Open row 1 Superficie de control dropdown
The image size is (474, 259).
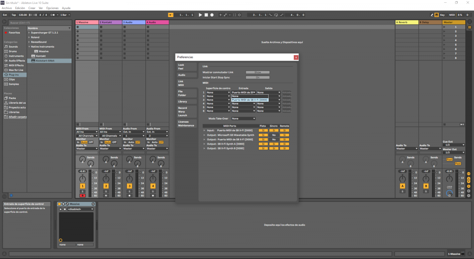tap(218, 92)
